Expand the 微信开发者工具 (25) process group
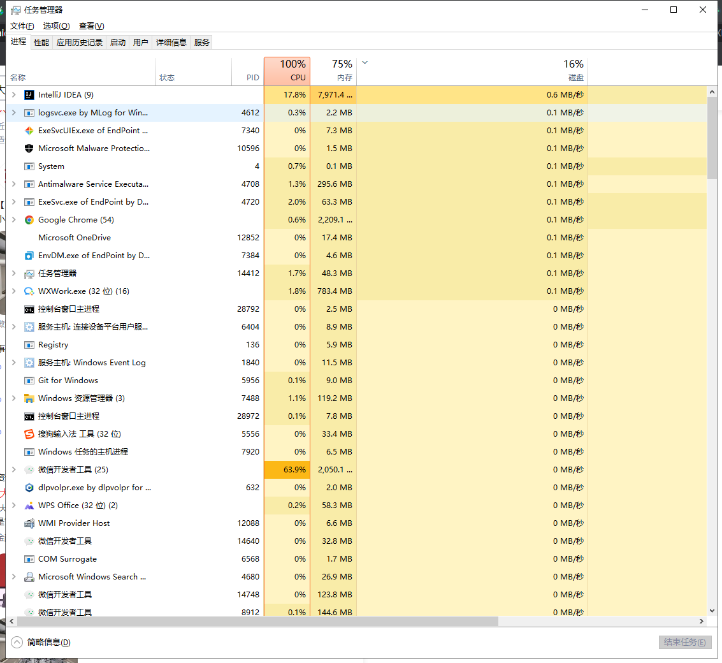This screenshot has height=663, width=722. pyautogui.click(x=14, y=470)
